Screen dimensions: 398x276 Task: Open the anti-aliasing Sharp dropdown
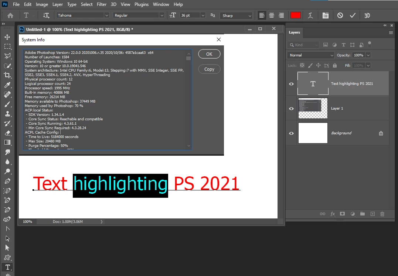(236, 15)
